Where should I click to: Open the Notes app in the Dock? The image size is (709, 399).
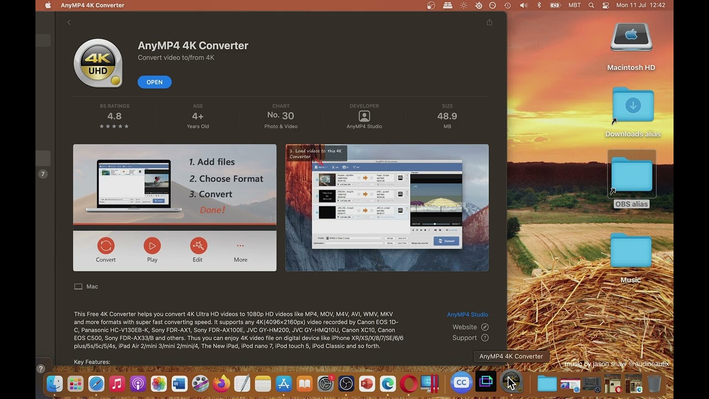(263, 383)
